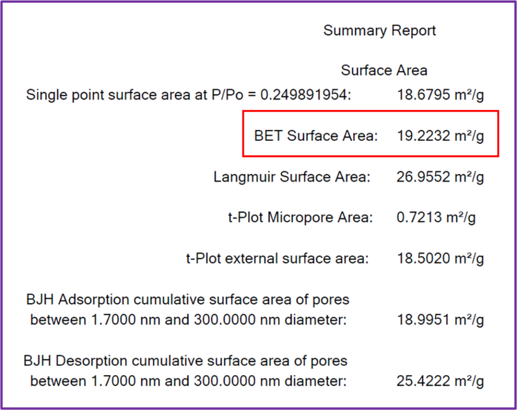
Task: Select the Surface Area section heading
Action: 384,70
